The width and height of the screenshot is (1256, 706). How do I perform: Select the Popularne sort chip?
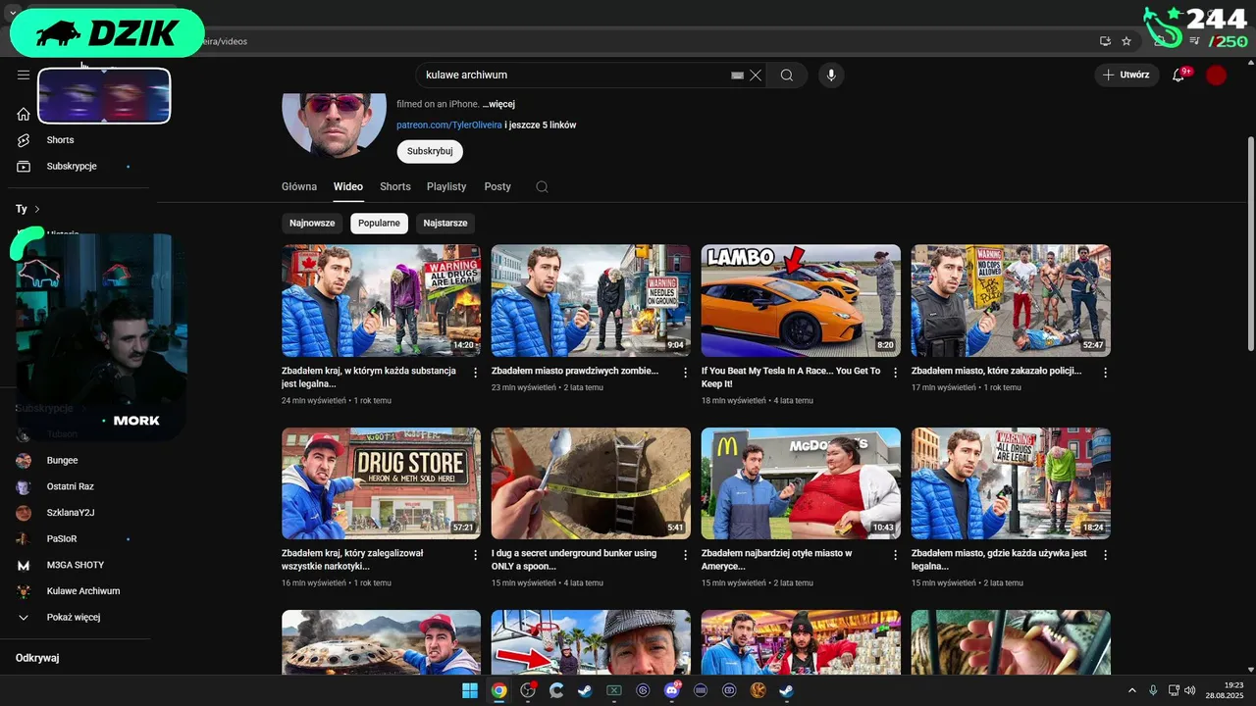click(x=379, y=223)
